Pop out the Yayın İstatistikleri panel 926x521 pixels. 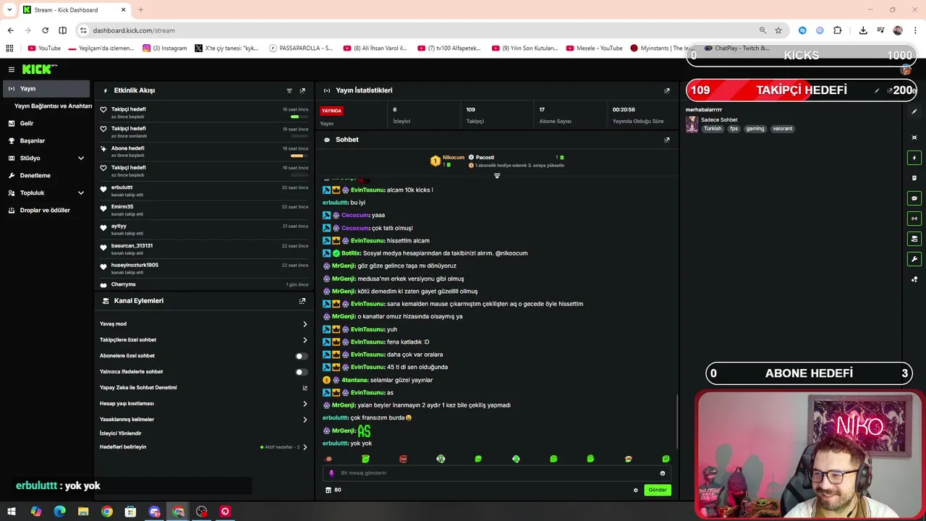coord(667,90)
